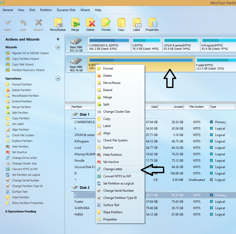Click Delete Partition in Operations
The width and height of the screenshot is (236, 234).
(x=18, y=90)
